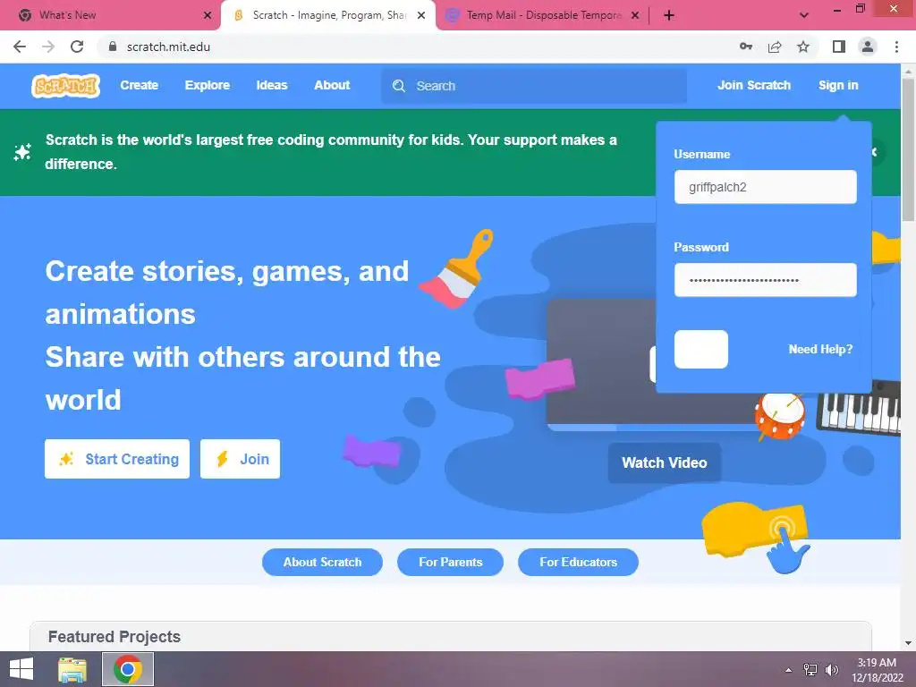
Task: Toggle the browser side panel icon
Action: [x=839, y=47]
